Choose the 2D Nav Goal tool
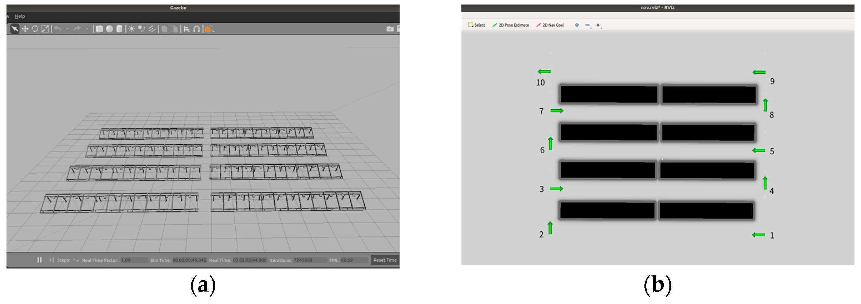Image resolution: width=861 pixels, height=304 pixels. [550, 25]
